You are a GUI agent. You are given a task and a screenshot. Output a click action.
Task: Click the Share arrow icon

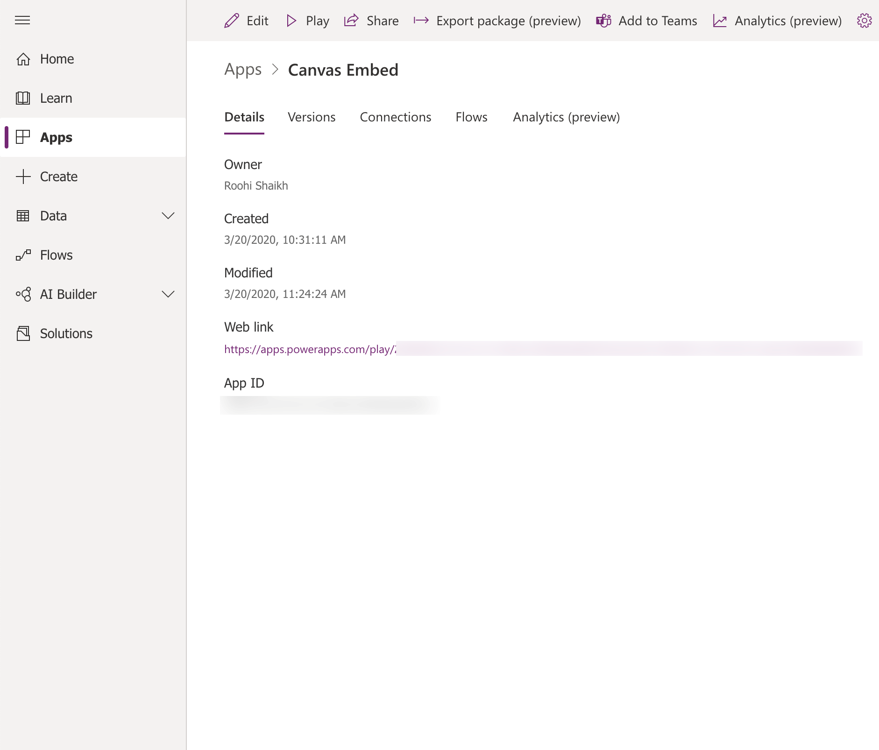[x=351, y=21]
